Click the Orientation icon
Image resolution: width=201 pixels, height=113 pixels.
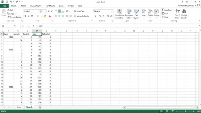point(67,11)
